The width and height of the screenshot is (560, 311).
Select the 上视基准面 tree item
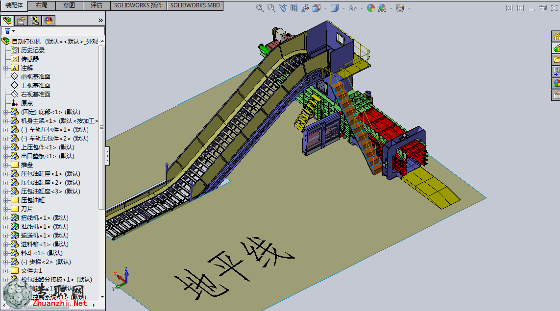pyautogui.click(x=36, y=85)
